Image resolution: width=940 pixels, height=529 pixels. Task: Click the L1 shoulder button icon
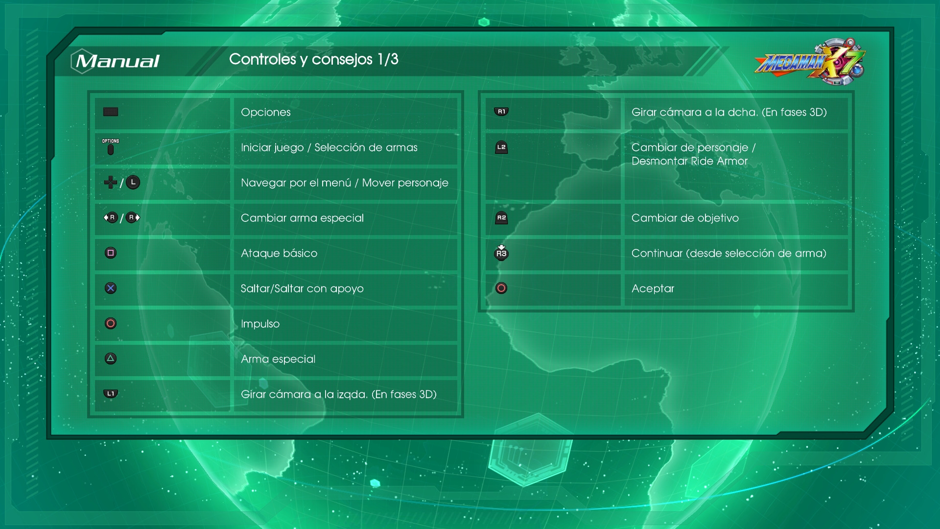[111, 394]
